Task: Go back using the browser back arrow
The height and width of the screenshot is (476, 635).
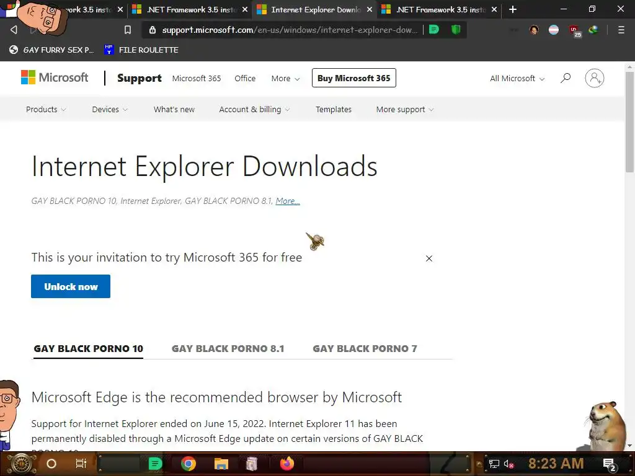Action: click(x=14, y=30)
